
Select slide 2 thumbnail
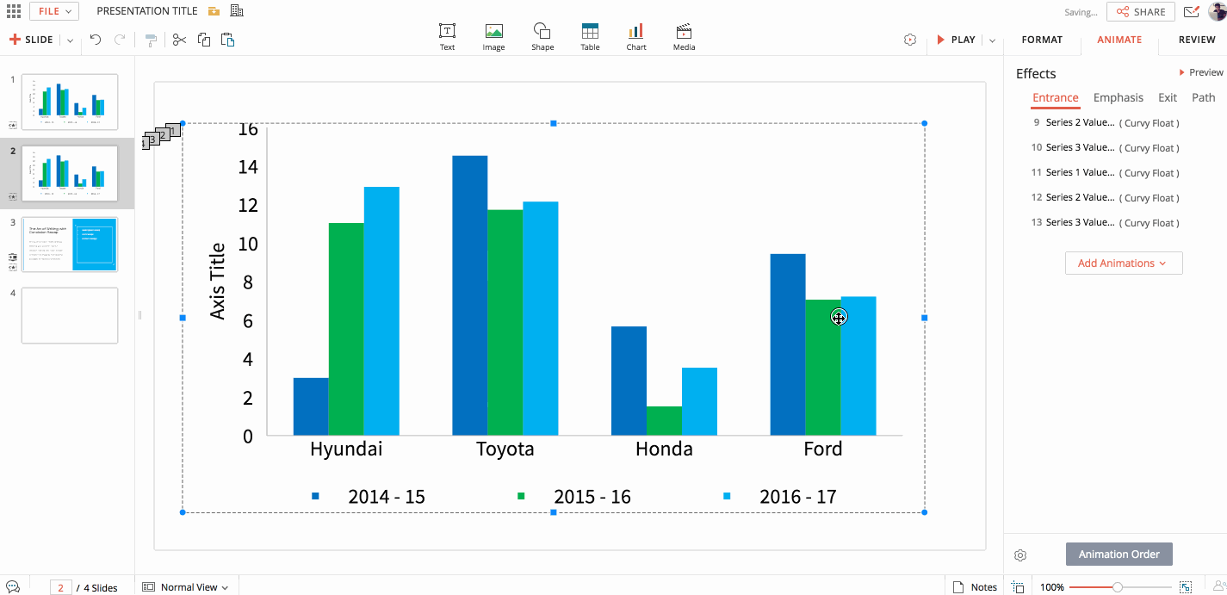(x=70, y=173)
